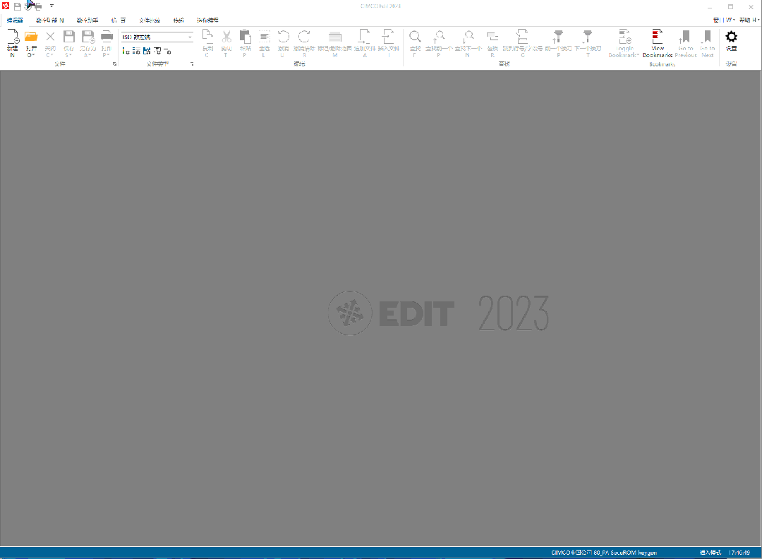
Task: Click the save icon in quick access toolbar
Action: [18, 6]
